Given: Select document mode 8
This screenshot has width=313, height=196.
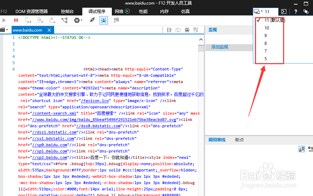Looking at the screenshot, I should (x=266, y=43).
